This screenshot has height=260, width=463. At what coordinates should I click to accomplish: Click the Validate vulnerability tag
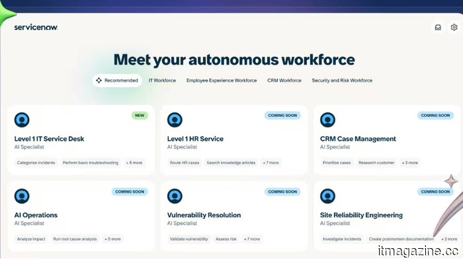pyautogui.click(x=189, y=239)
